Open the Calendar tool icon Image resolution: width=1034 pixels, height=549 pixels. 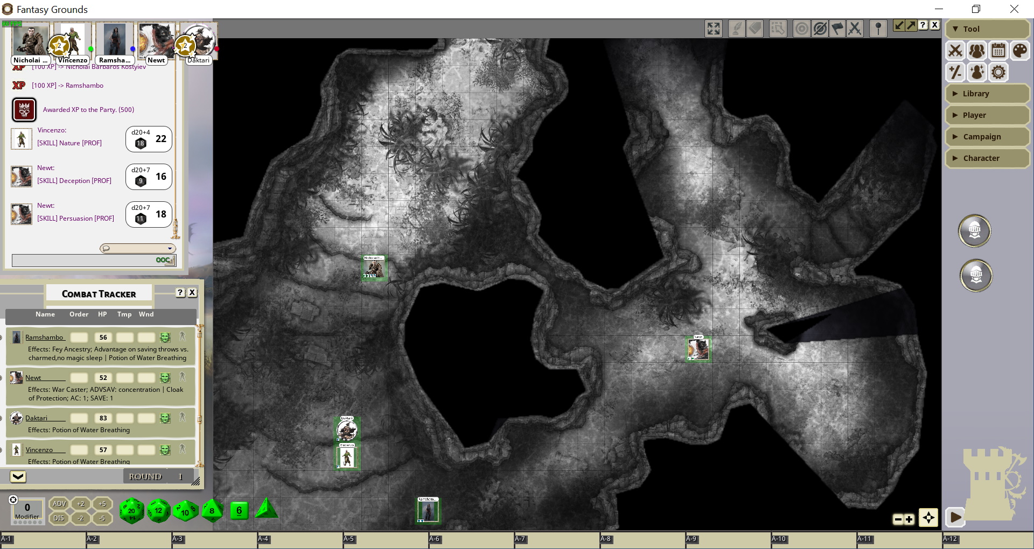pyautogui.click(x=998, y=51)
